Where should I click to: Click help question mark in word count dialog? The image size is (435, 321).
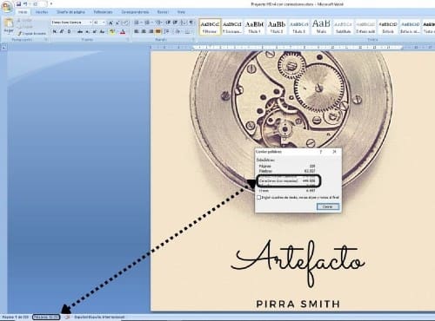321,152
